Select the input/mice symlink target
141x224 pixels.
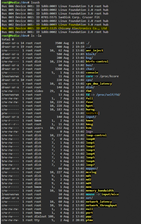(x=110, y=194)
